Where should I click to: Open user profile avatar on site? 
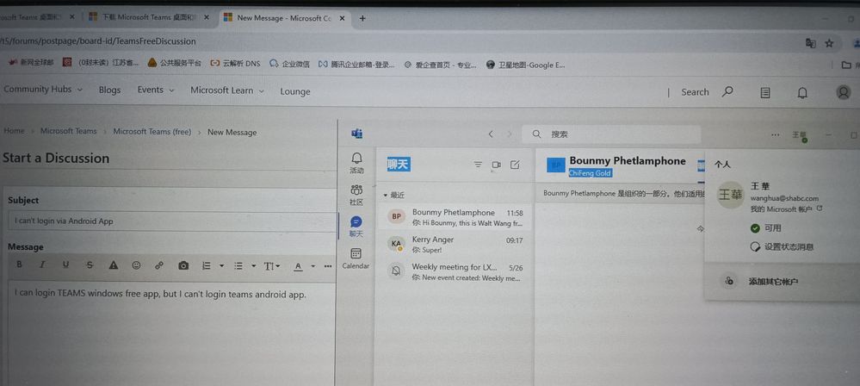point(844,92)
